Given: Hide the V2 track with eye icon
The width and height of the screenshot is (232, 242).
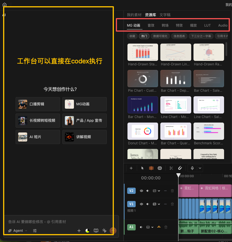Looking at the screenshot, I should coord(141,191).
